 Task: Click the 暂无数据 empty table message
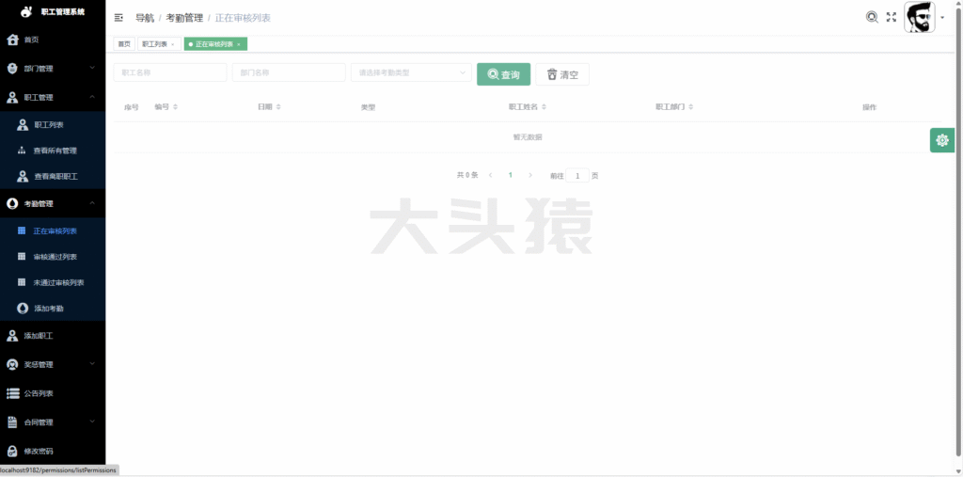pos(528,137)
